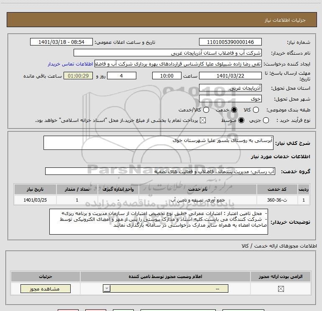Click the تاریخ نیاز column header
Screen dimensions: 322x311
(x=35, y=189)
